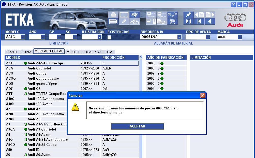Click the single back arrow icon
Viewport: 255px width, 158px height.
click(210, 21)
